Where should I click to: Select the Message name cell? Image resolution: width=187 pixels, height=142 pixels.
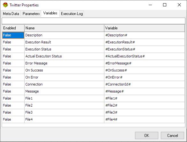(x=64, y=92)
